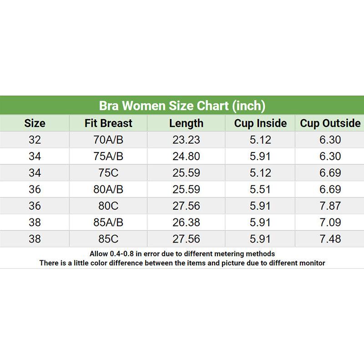Viewport: 364px width, 364px height.
Task: Select the 'Fit Breast' column header
Action: click(108, 123)
